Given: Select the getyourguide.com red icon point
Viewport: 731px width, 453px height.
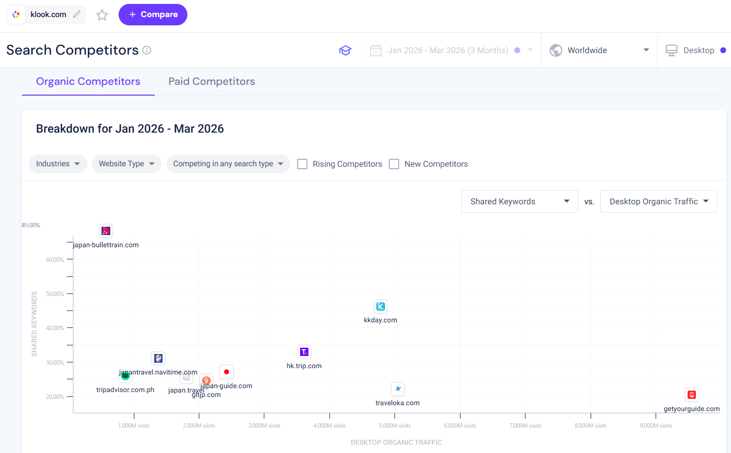Looking at the screenshot, I should [x=691, y=394].
